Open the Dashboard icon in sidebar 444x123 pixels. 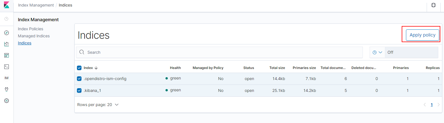coord(7,55)
